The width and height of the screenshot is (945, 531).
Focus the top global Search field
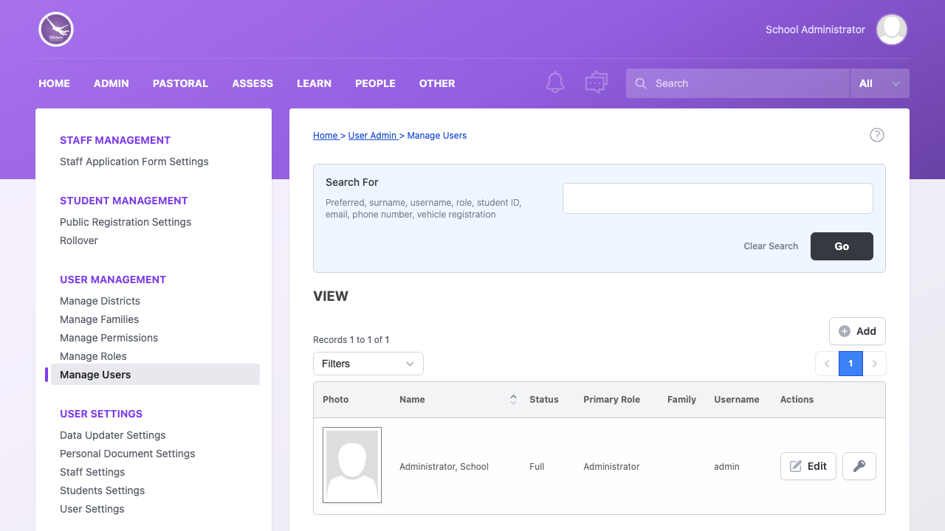[x=738, y=83]
